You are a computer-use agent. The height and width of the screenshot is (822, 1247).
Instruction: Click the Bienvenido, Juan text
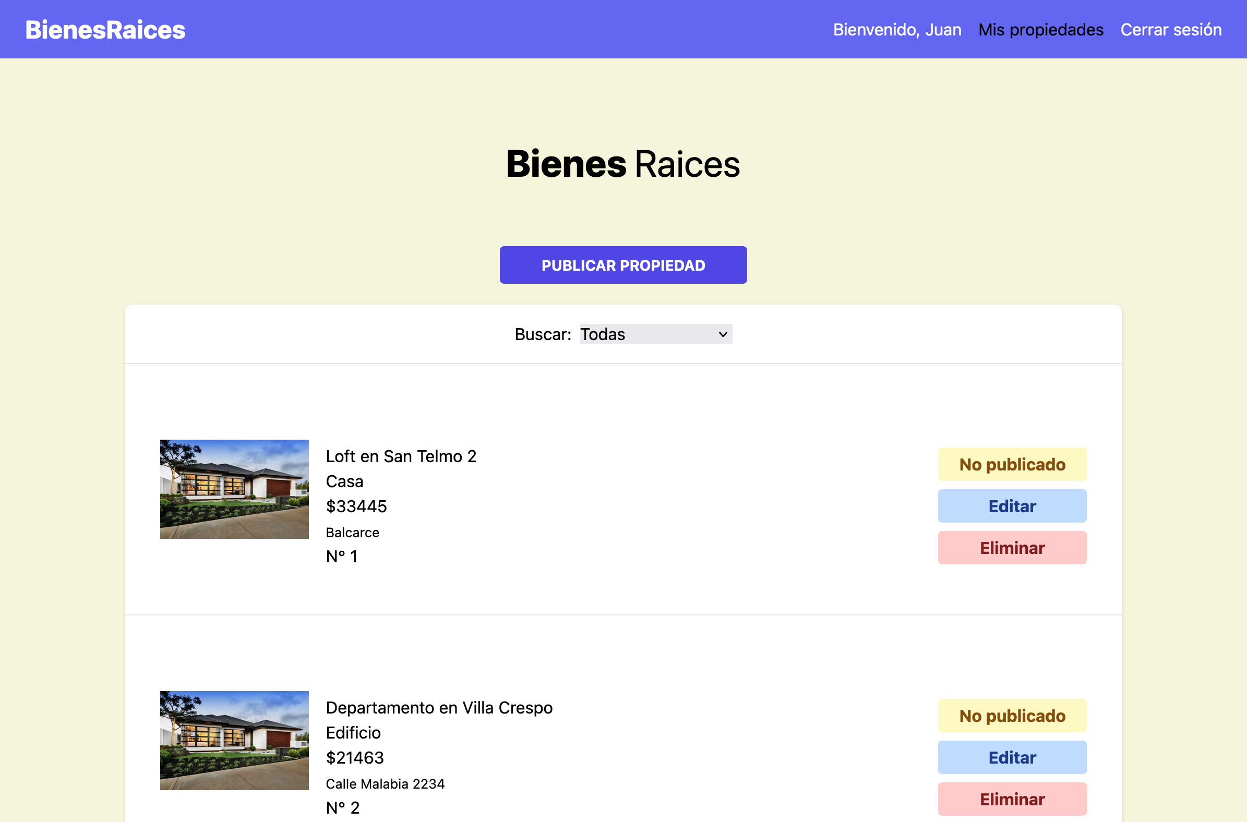[x=897, y=29]
